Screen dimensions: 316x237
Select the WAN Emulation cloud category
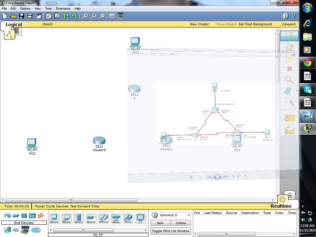coord(16,230)
